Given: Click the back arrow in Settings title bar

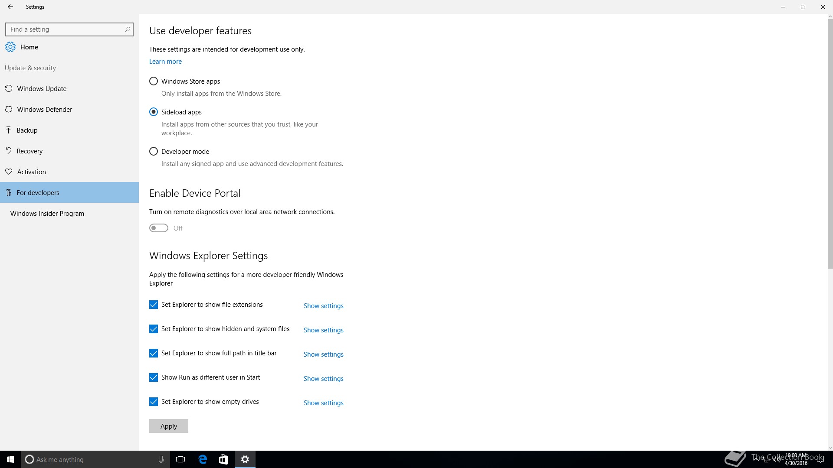Looking at the screenshot, I should (x=10, y=7).
